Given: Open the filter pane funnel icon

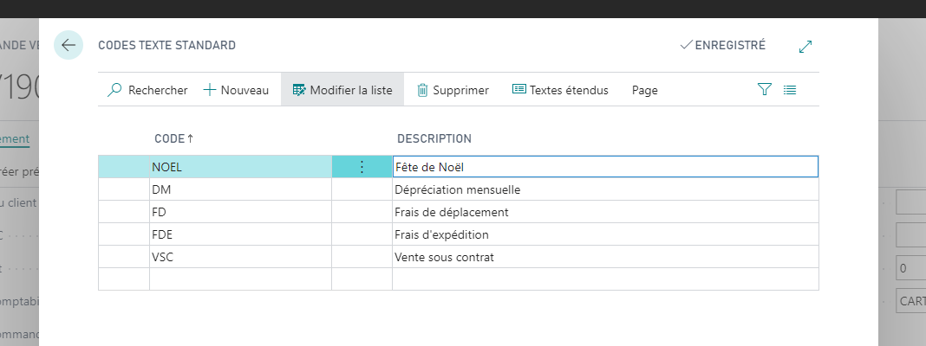Looking at the screenshot, I should (765, 90).
